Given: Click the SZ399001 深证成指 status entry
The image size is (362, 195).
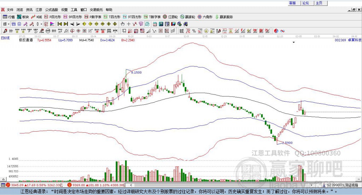Looking at the screenshot, I should coord(341,185).
